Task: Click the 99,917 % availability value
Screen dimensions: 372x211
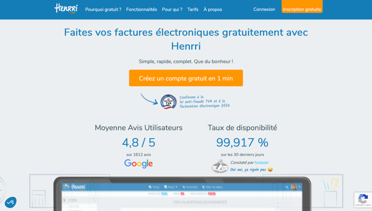Action: coord(242,143)
